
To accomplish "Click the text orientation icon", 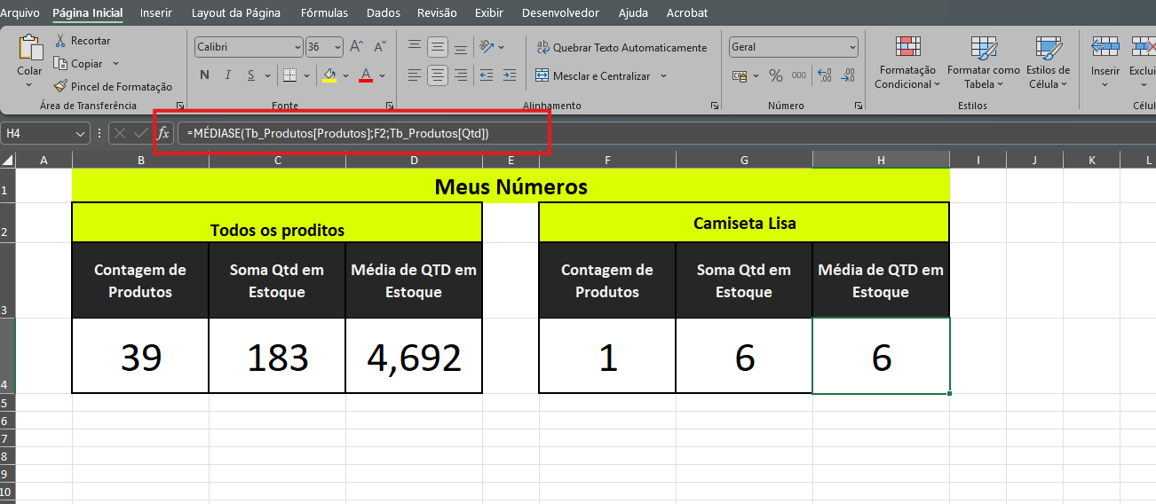I will (x=487, y=47).
